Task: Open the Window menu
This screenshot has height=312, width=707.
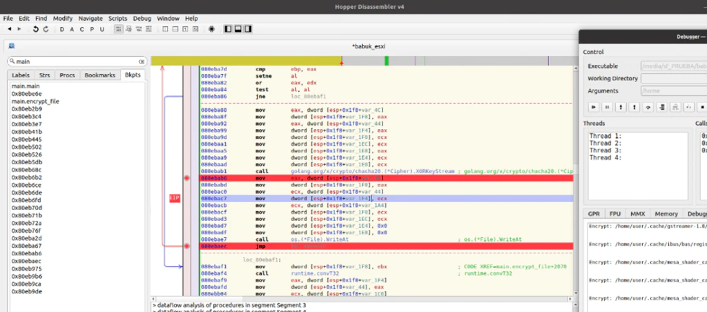Action: click(168, 19)
